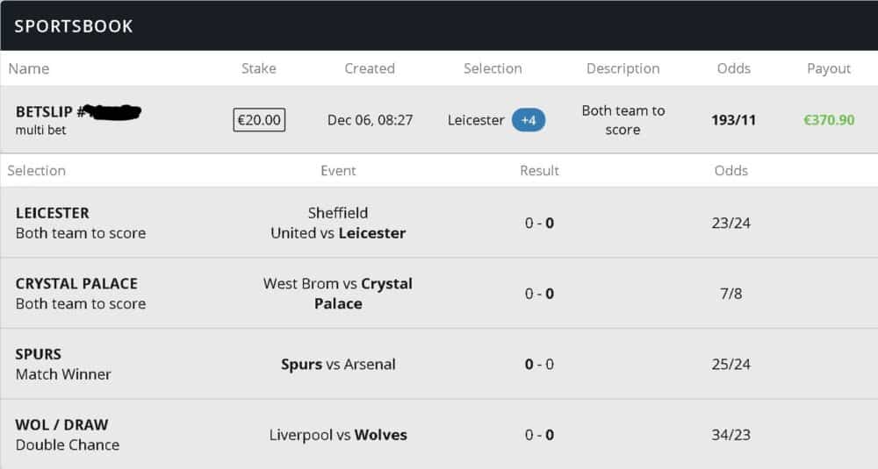Sort by the Stake column header
The image size is (878, 469).
point(259,68)
